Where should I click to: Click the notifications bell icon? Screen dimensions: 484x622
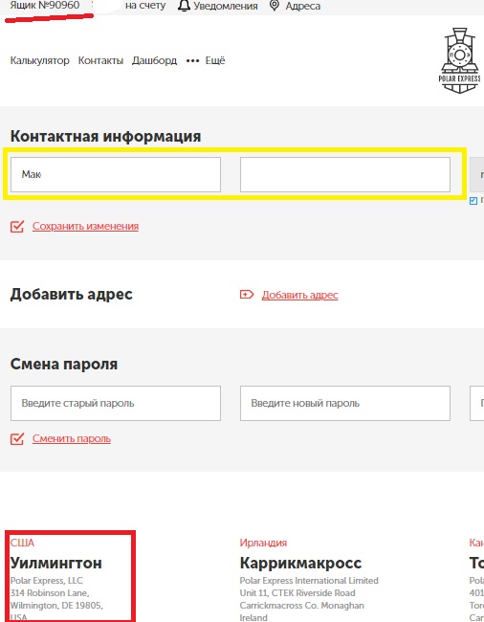[x=184, y=6]
